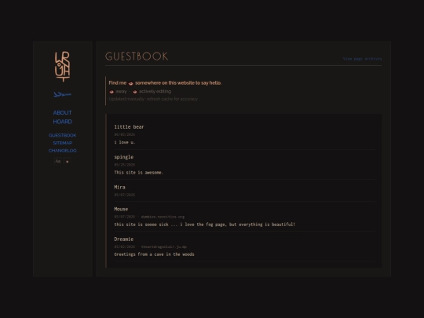The height and width of the screenshot is (318, 424).
Task: Click the blue airplane icon under the logo
Action: pos(63,94)
